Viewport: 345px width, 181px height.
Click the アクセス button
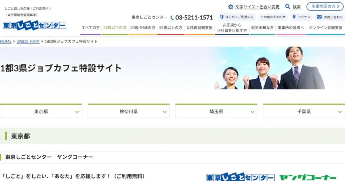(301, 17)
